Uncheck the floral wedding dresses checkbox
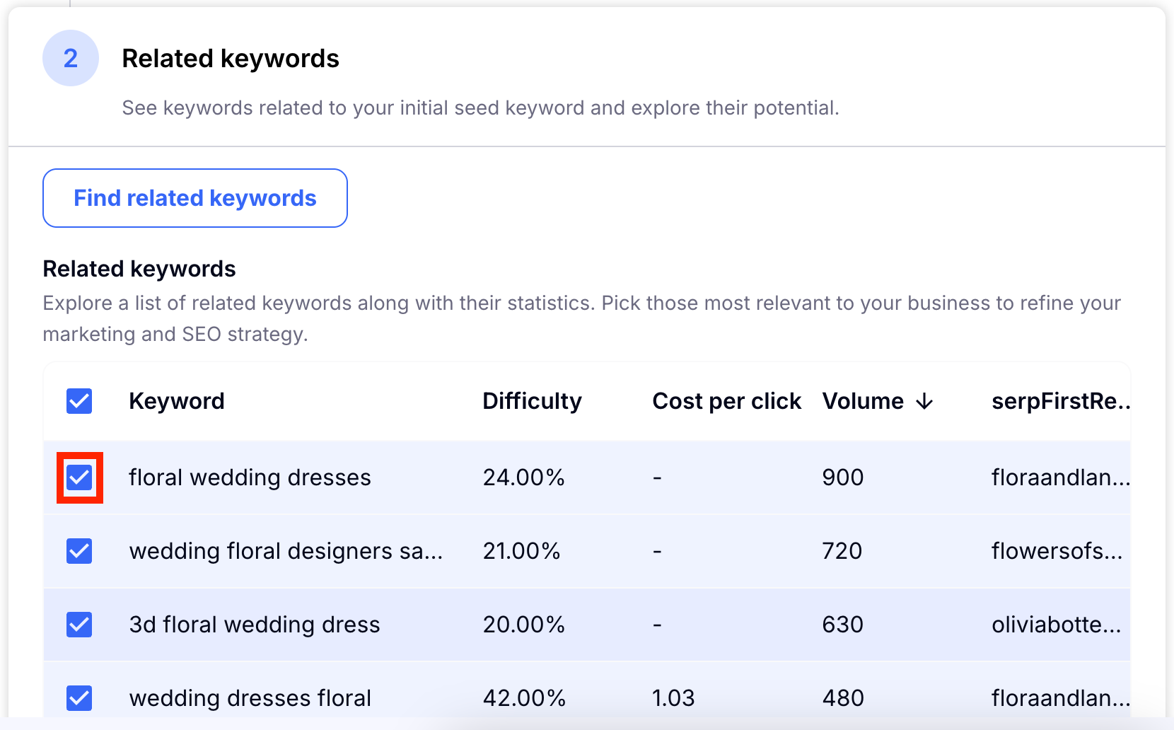1174x730 pixels. pos(79,477)
